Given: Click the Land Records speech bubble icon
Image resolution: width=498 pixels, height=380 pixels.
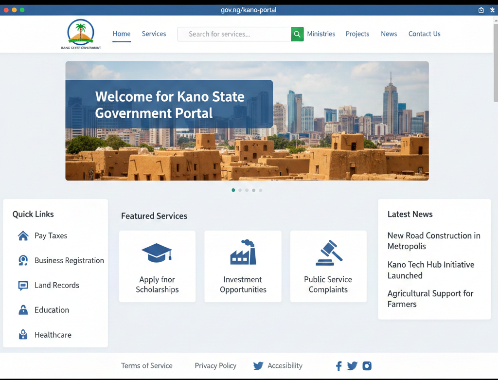Looking at the screenshot, I should pos(23,285).
